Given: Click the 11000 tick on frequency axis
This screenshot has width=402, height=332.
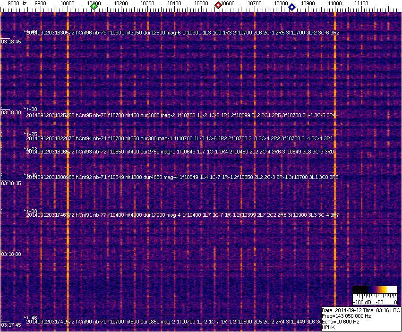Looking at the screenshot, I should pos(335,4).
